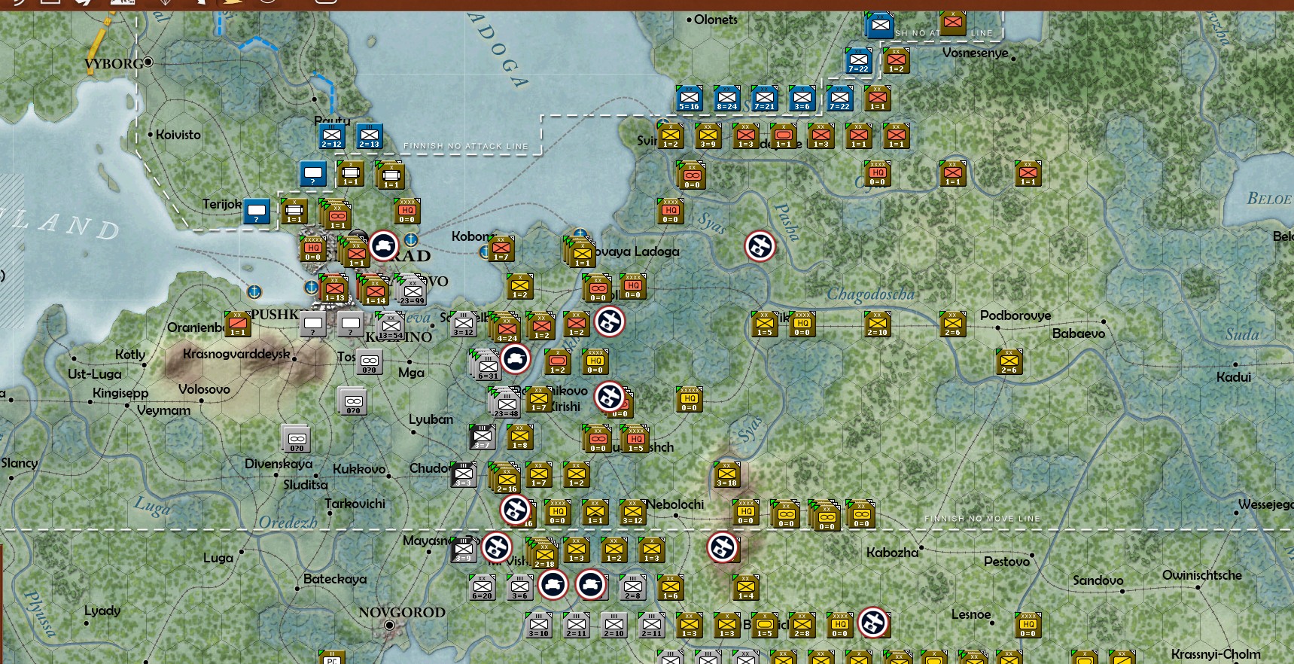
Task: Click the Kadui town label
Action: pyautogui.click(x=1234, y=377)
